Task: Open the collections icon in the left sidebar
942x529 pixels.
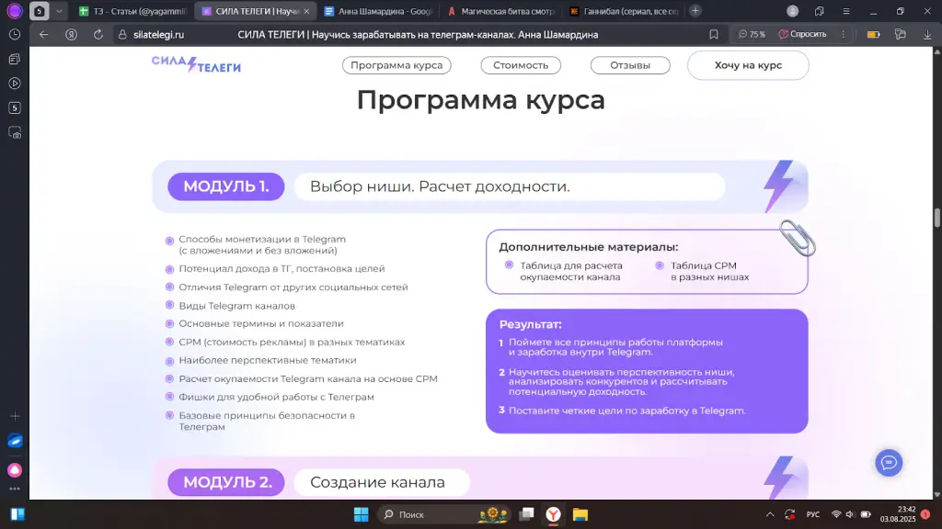Action: (x=15, y=59)
